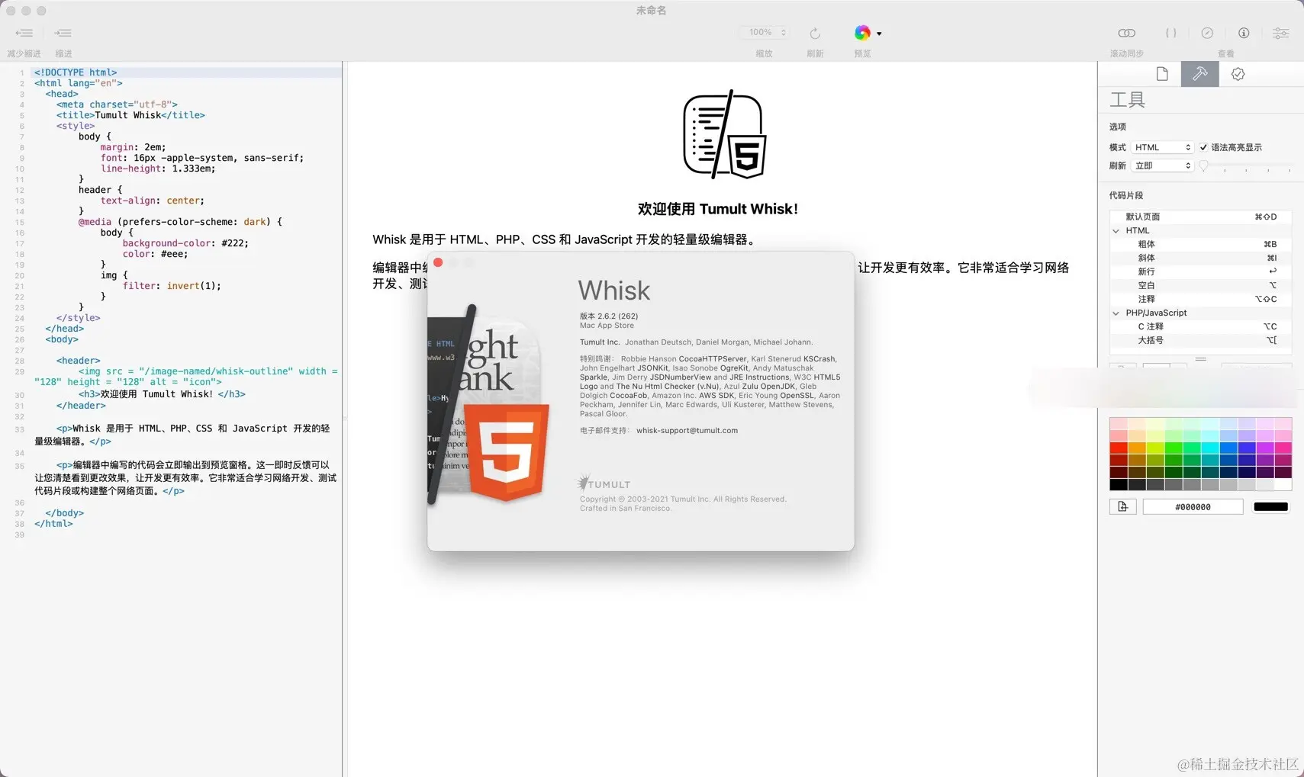Select the 粗体 bold snippet
This screenshot has width=1304, height=777.
coord(1200,244)
